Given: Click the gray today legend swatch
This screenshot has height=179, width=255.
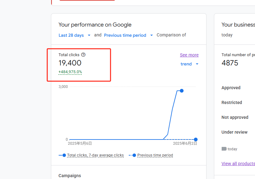Looking at the screenshot, I should click(x=224, y=149).
